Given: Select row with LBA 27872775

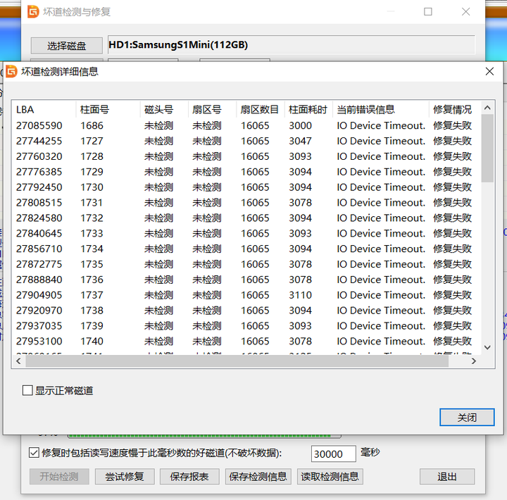Looking at the screenshot, I should click(246, 264).
